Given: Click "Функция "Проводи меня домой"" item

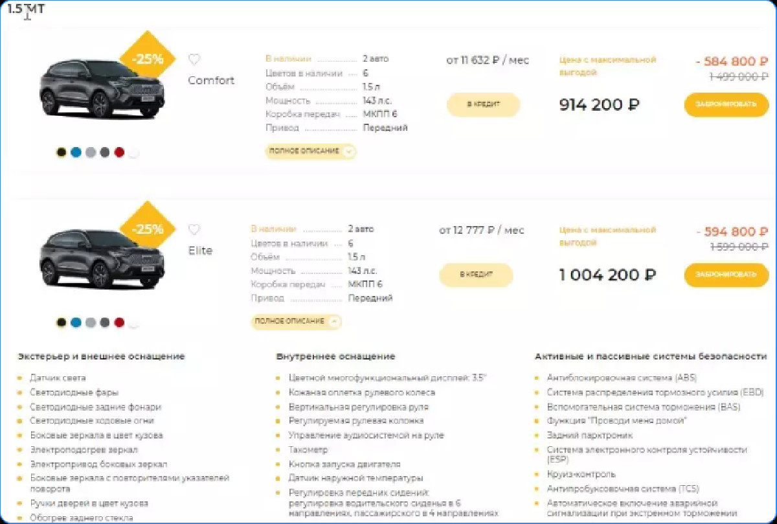Looking at the screenshot, I should pos(617,421).
